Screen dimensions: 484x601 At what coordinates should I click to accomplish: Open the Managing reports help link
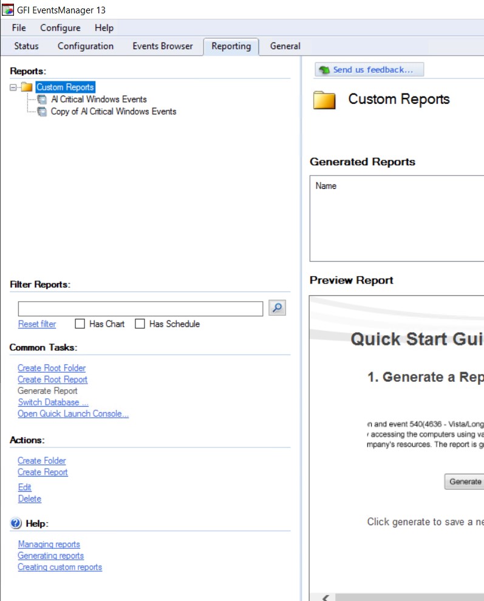[x=49, y=545]
